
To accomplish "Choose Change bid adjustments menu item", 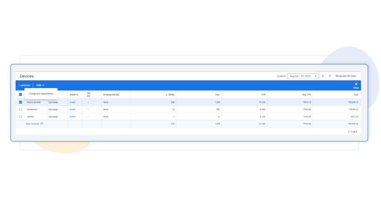I will click(41, 94).
